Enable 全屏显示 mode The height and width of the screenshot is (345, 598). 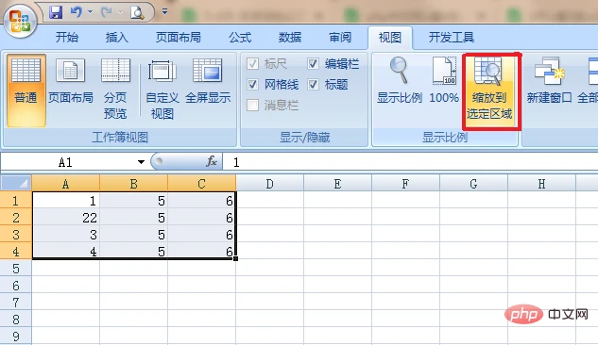tap(208, 82)
